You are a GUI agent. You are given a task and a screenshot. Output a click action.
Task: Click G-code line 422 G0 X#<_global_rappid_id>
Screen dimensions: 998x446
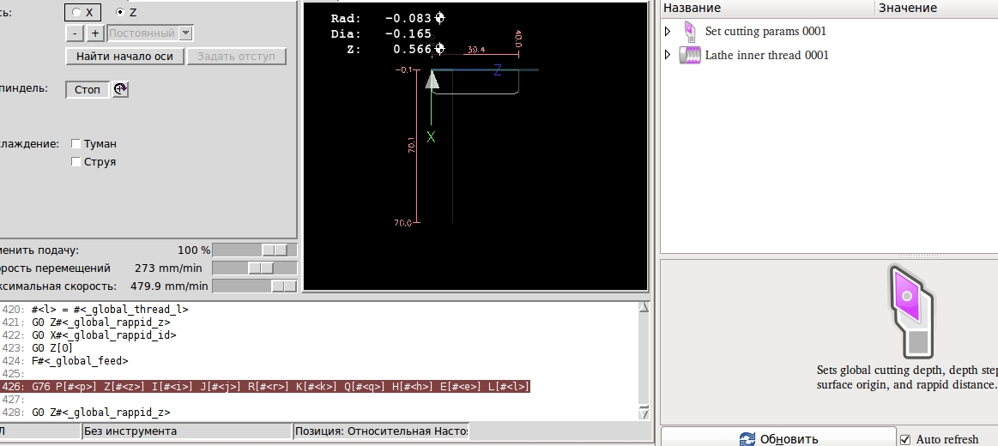click(x=104, y=335)
